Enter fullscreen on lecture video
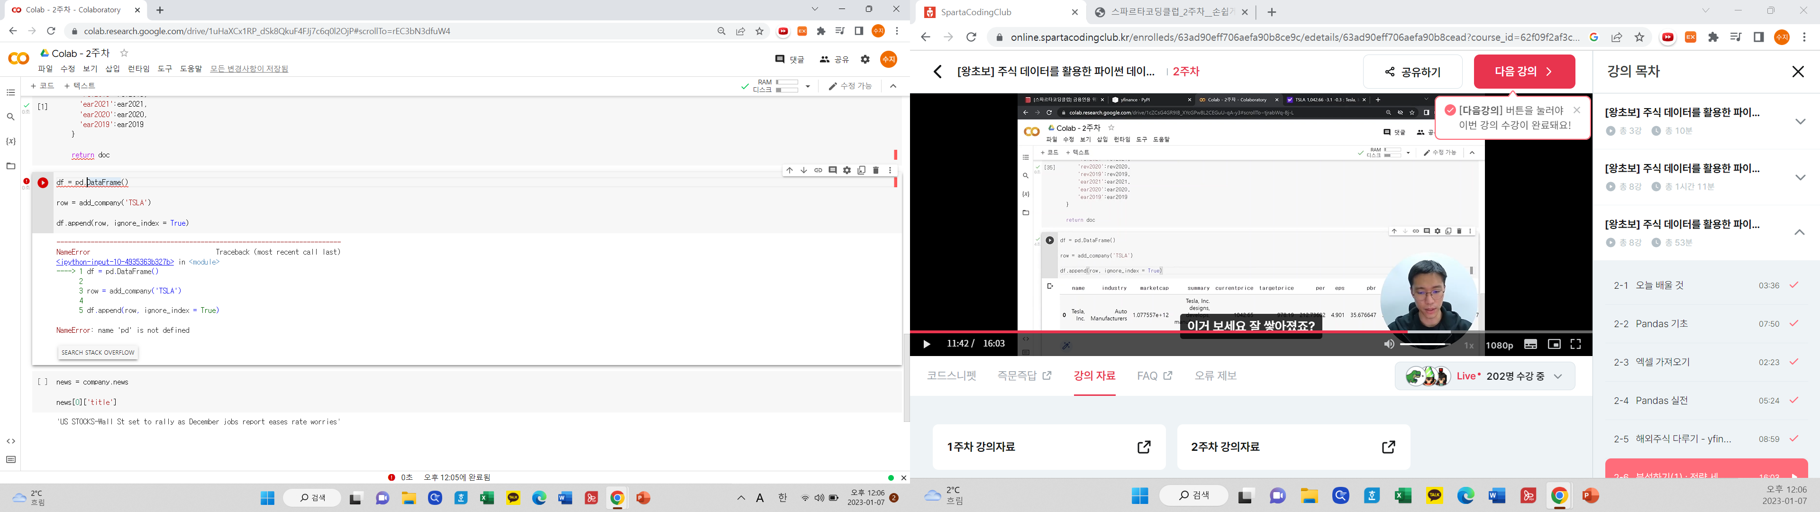The width and height of the screenshot is (1820, 512). (x=1575, y=344)
